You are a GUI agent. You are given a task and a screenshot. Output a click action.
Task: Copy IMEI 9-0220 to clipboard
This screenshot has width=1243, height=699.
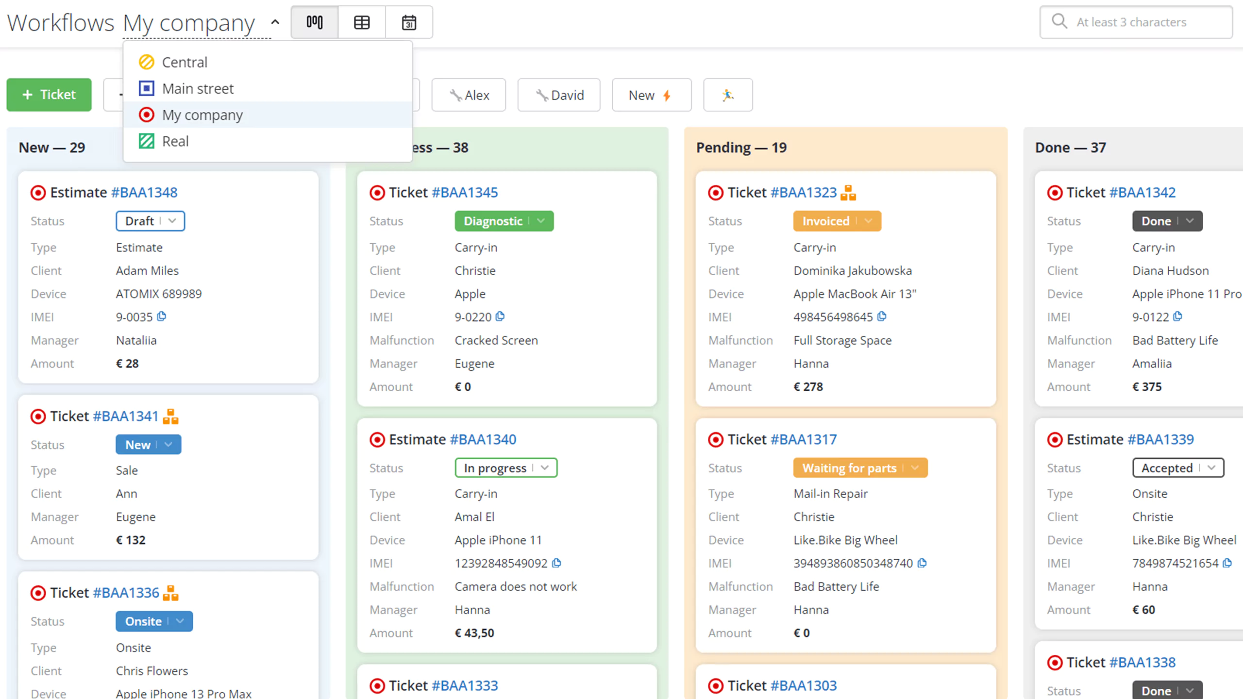[x=500, y=316]
